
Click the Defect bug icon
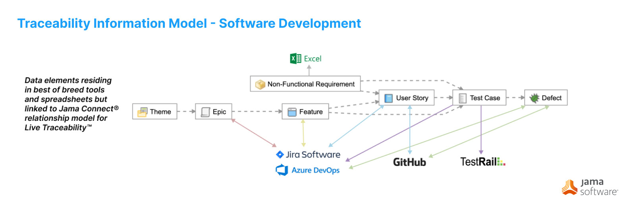click(x=534, y=98)
